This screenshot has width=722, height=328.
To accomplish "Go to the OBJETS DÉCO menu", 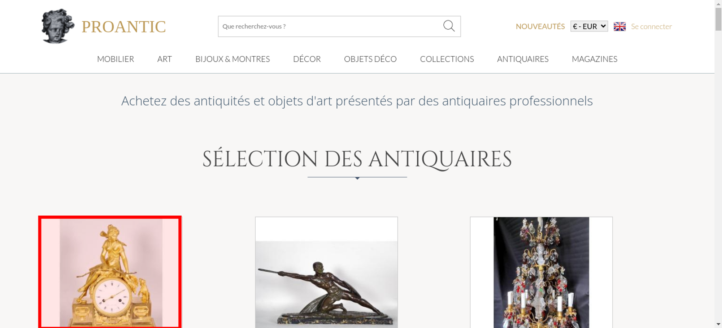I will 370,59.
